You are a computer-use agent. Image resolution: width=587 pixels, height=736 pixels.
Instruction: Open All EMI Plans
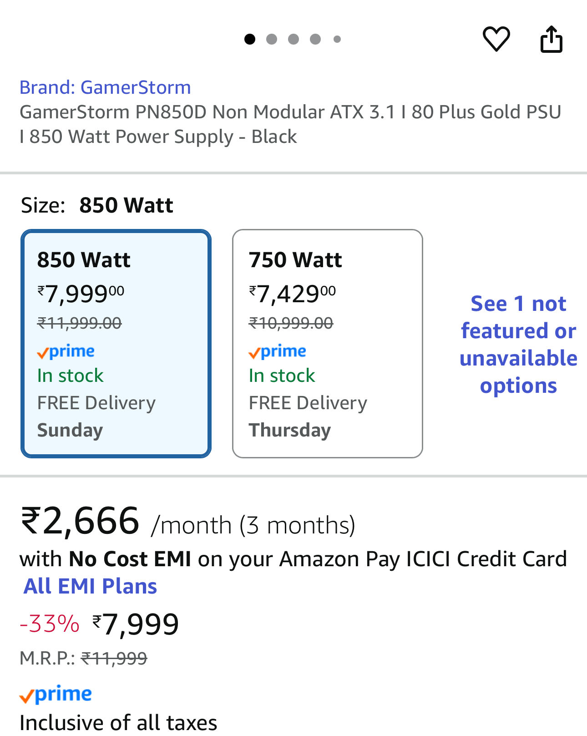91,586
